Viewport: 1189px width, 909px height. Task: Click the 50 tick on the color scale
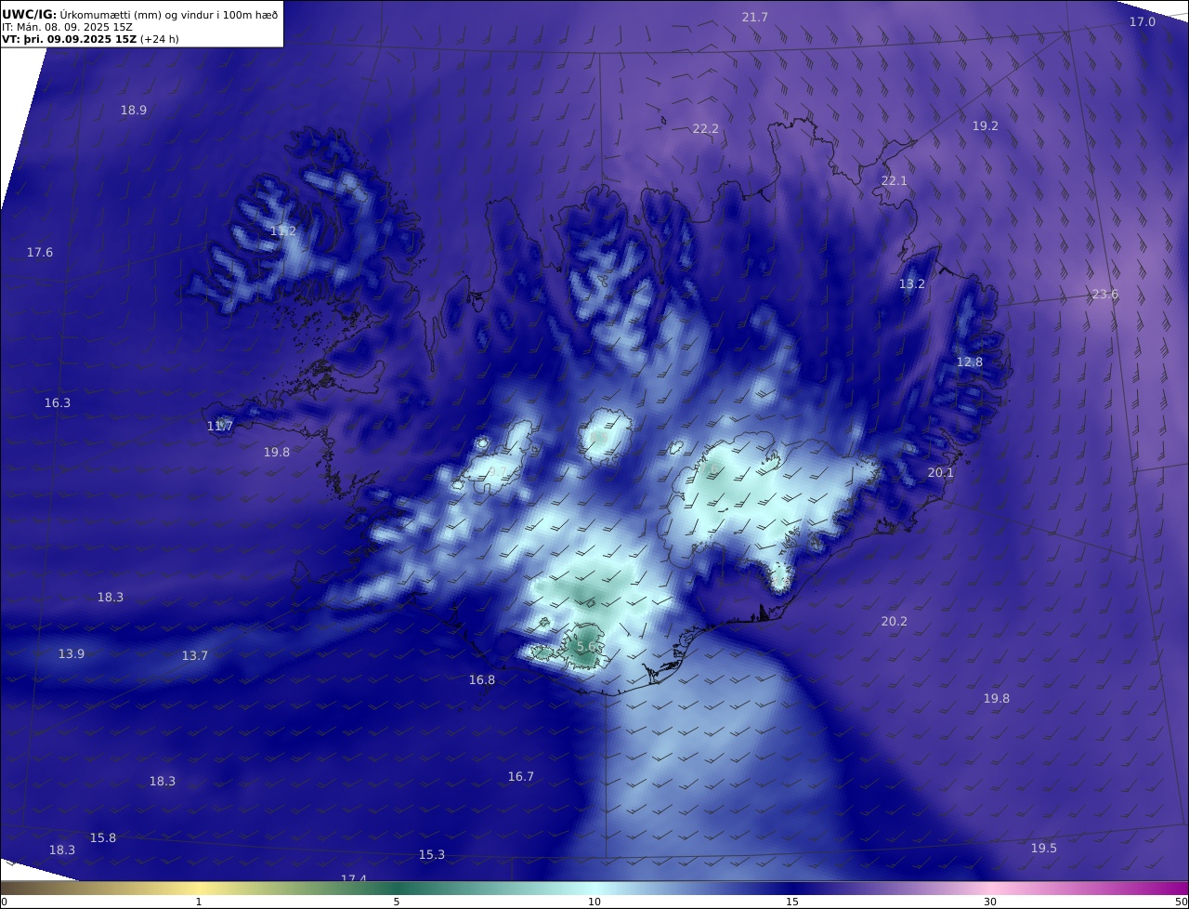coord(1181,902)
